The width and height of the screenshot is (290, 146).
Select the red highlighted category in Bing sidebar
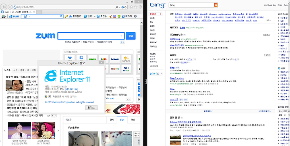coord(156,14)
